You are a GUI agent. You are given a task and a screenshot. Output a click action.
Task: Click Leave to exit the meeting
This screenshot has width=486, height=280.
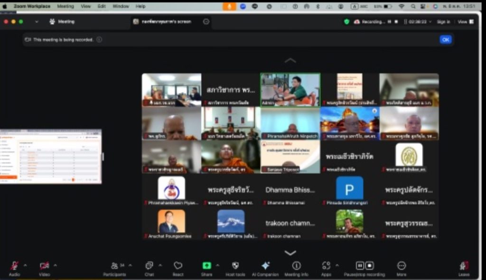pyautogui.click(x=464, y=267)
